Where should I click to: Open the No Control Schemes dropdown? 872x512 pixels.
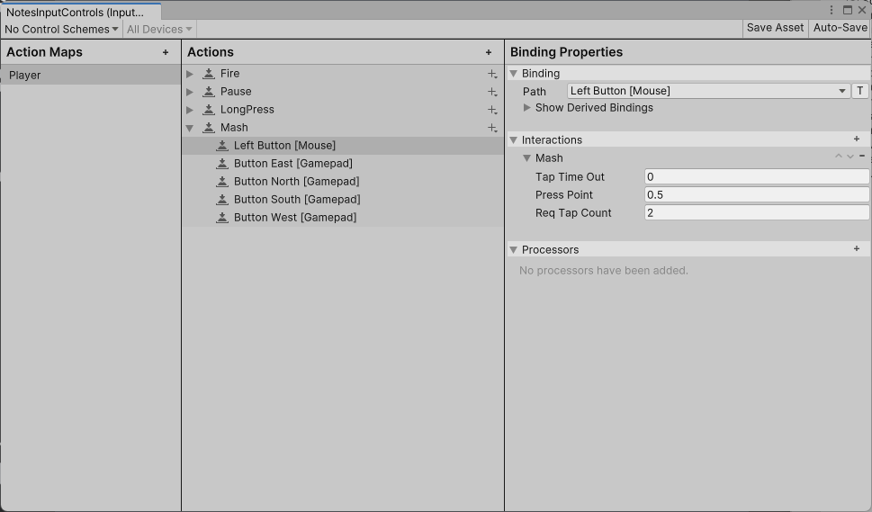click(x=61, y=29)
